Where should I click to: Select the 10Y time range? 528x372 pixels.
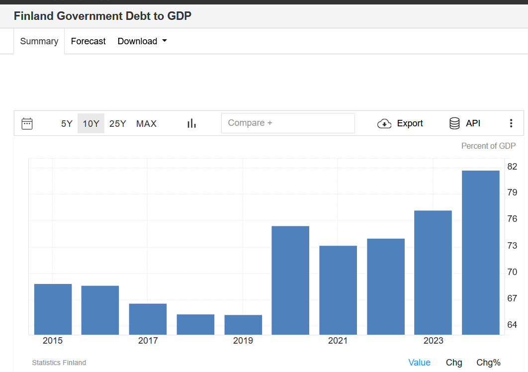(x=91, y=123)
